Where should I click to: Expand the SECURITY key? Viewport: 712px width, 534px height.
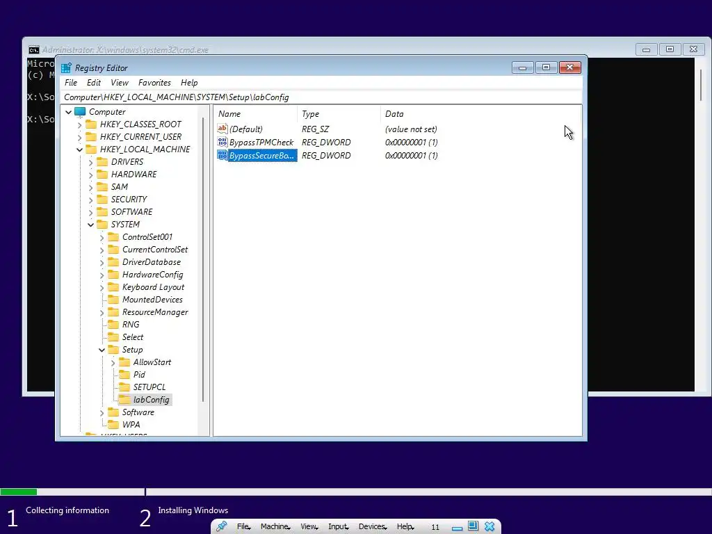click(x=91, y=200)
